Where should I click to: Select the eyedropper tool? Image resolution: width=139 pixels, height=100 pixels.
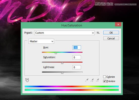click(x=87, y=80)
